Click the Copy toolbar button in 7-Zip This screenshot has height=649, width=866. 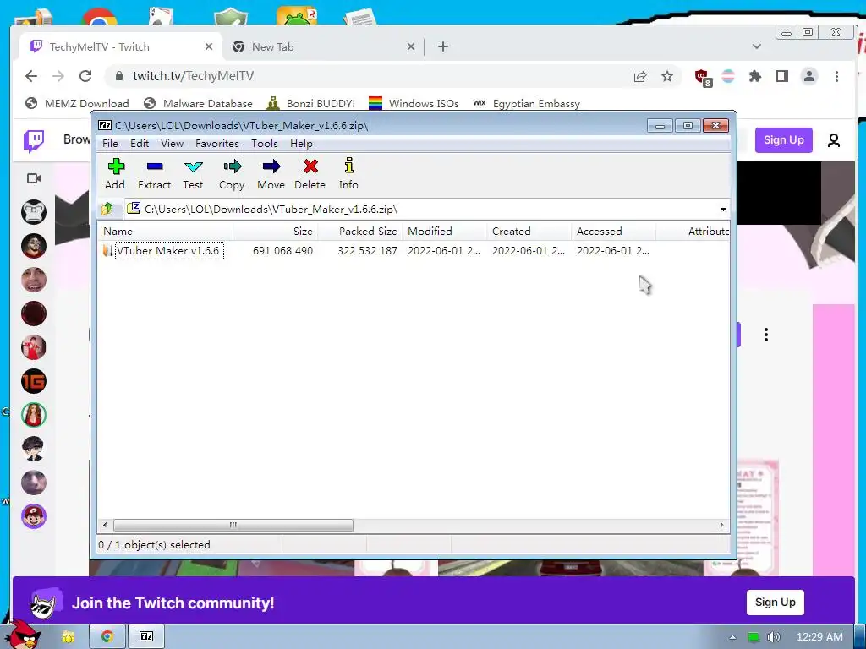[x=232, y=174]
